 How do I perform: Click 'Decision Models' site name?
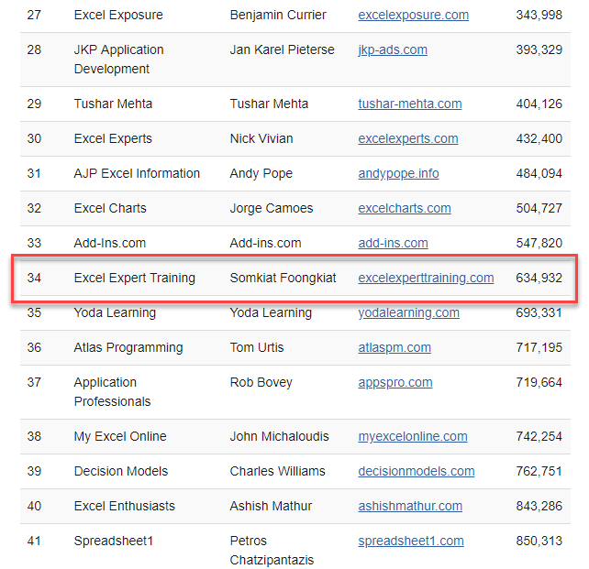pyautogui.click(x=121, y=472)
